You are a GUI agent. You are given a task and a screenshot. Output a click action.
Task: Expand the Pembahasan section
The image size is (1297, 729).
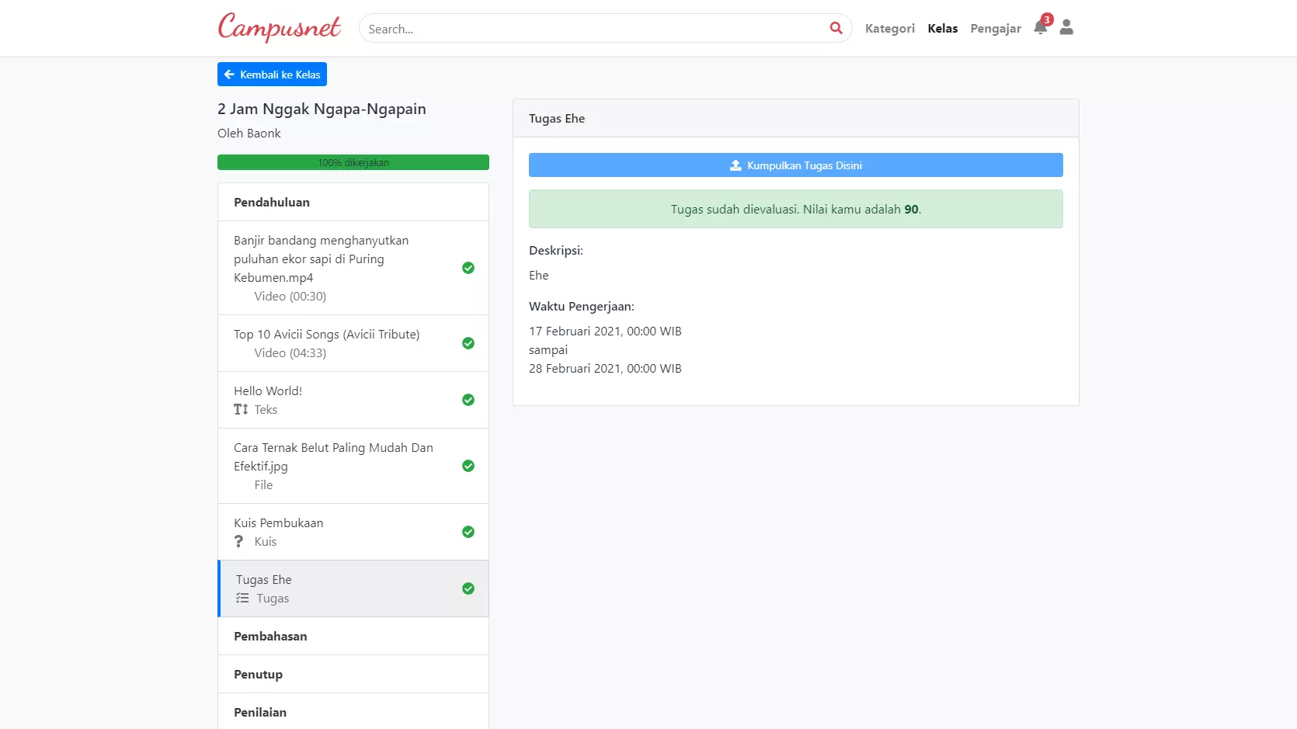[x=353, y=636]
